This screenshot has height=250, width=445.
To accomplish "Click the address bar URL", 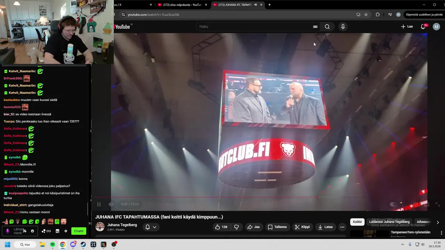I will 154,15.
